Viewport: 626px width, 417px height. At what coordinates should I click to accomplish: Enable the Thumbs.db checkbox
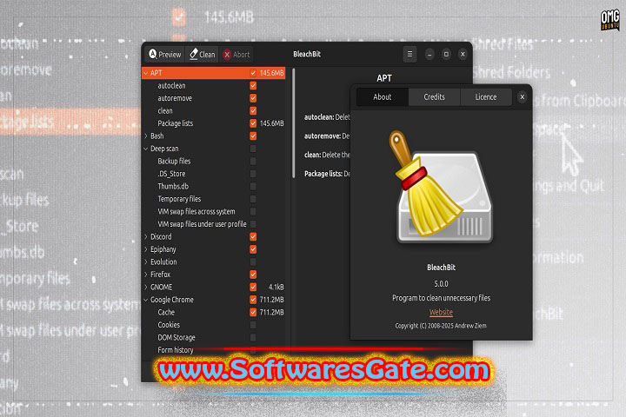(x=253, y=187)
